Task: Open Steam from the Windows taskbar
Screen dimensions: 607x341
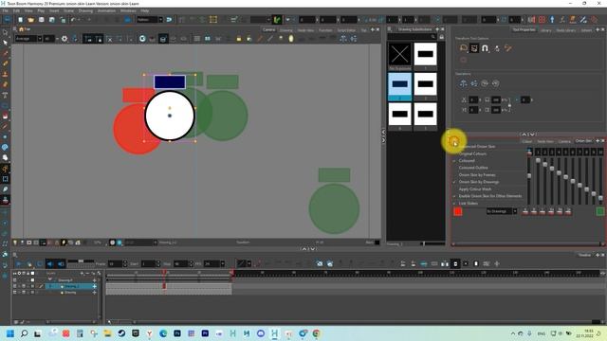Action: pos(121,333)
